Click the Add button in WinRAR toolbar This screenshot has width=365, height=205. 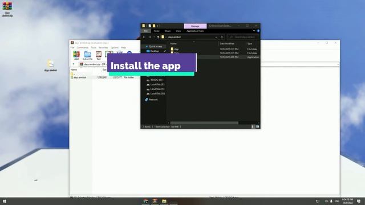(x=76, y=55)
